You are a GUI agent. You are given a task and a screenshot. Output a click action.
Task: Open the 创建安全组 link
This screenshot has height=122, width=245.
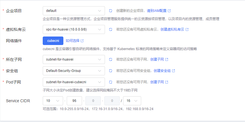point(162,71)
